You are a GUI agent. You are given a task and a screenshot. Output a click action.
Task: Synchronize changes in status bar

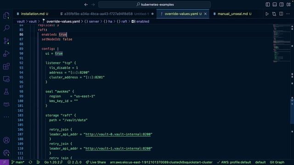30,162
